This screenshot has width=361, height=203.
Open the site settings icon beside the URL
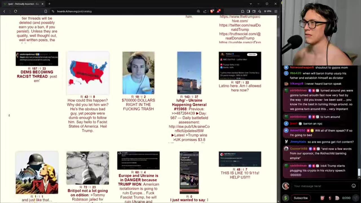click(x=53, y=11)
